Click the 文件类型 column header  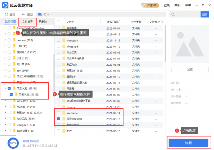pos(136,22)
